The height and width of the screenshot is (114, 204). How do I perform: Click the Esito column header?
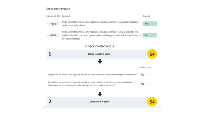coord(149,67)
